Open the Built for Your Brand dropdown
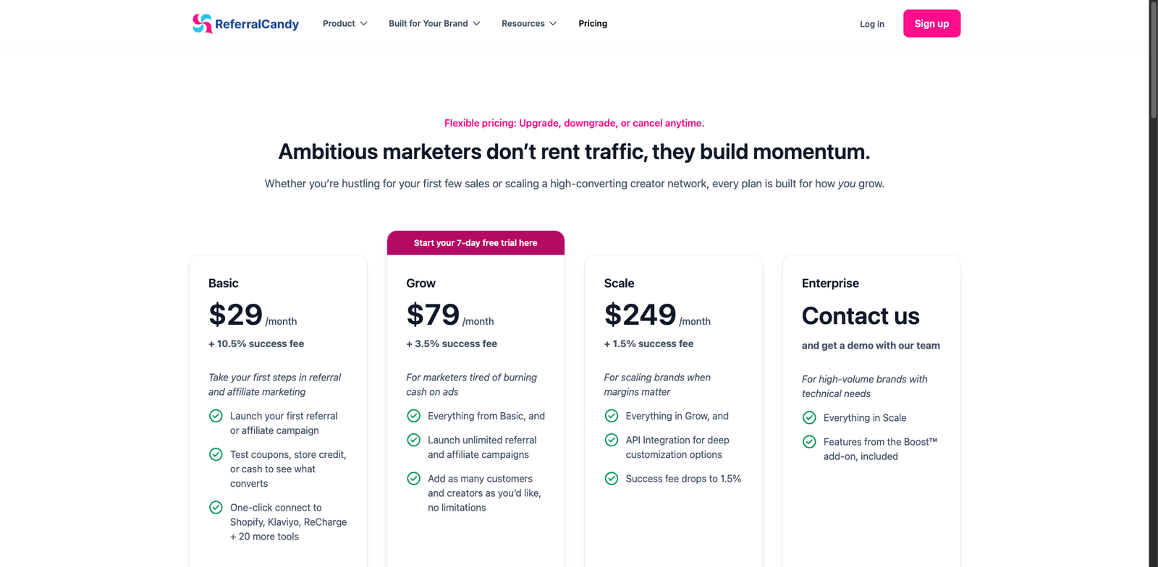1158x567 pixels. coord(434,24)
